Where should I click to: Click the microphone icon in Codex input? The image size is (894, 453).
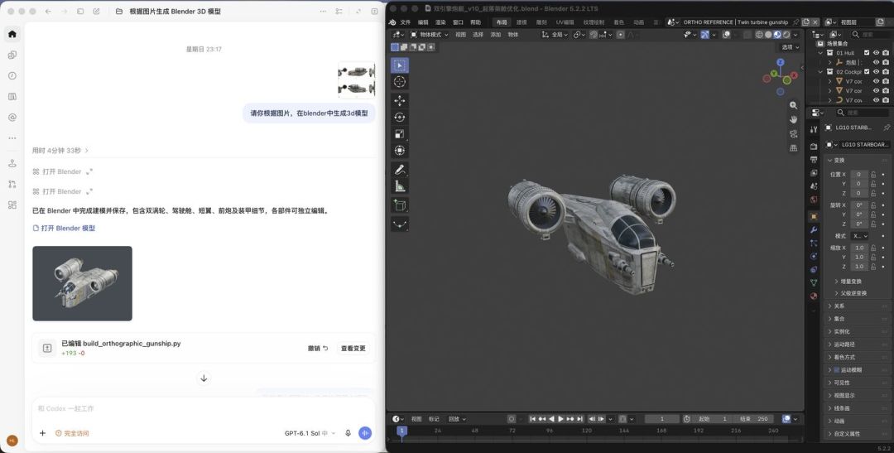pos(348,433)
